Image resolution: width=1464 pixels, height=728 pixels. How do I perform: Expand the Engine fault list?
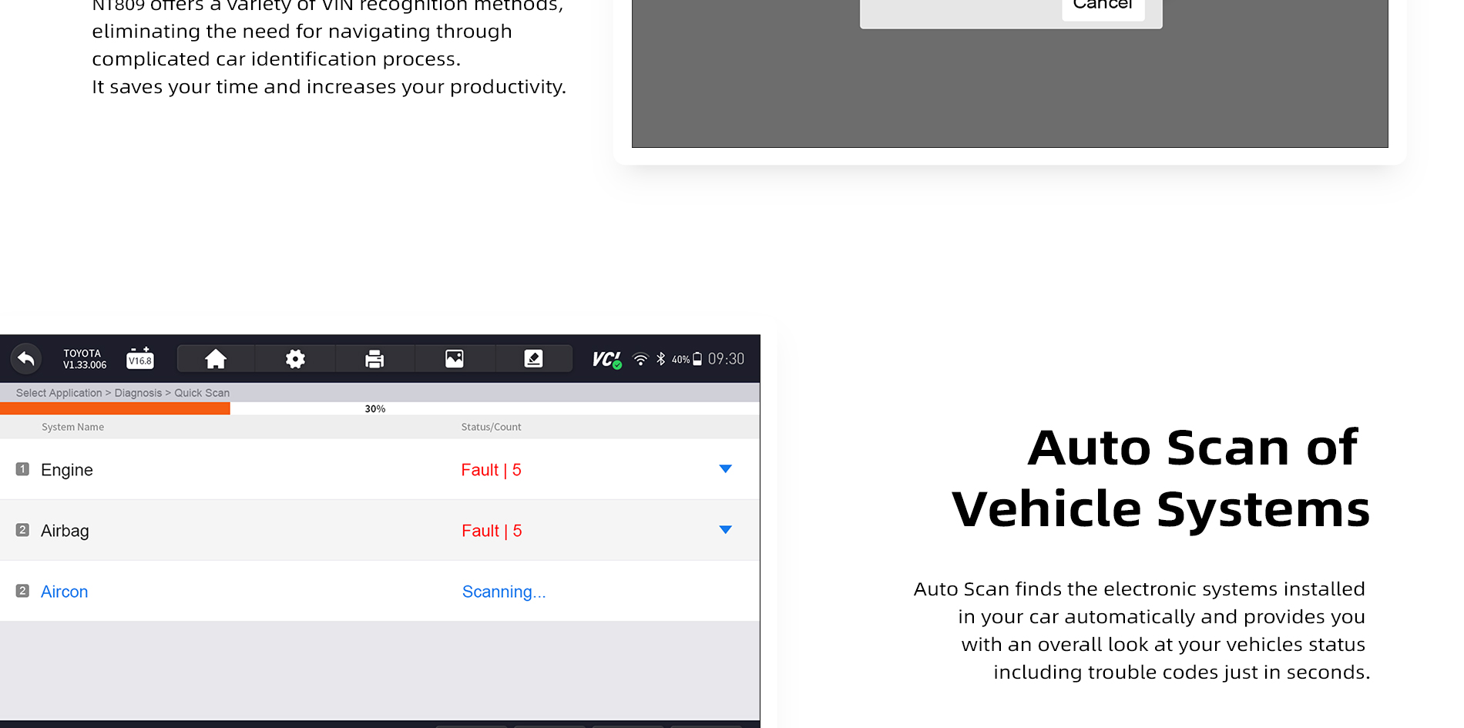[x=725, y=469]
